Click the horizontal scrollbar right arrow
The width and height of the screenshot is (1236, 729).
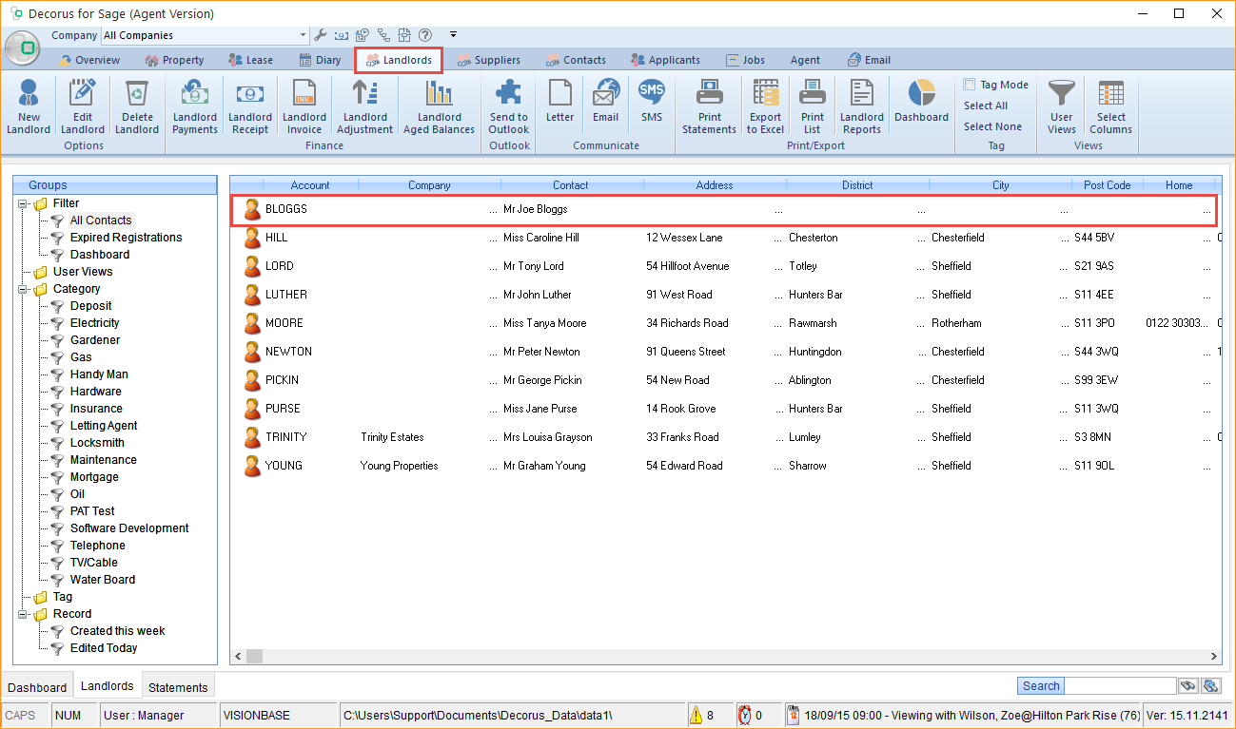[1213, 656]
